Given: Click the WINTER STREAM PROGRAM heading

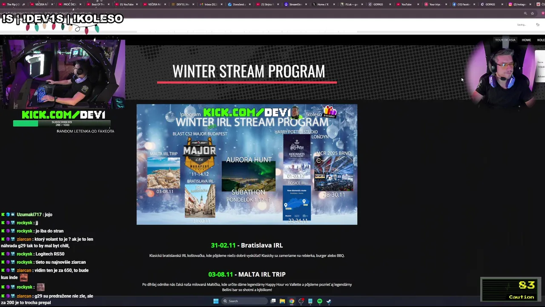Looking at the screenshot, I should point(249,71).
